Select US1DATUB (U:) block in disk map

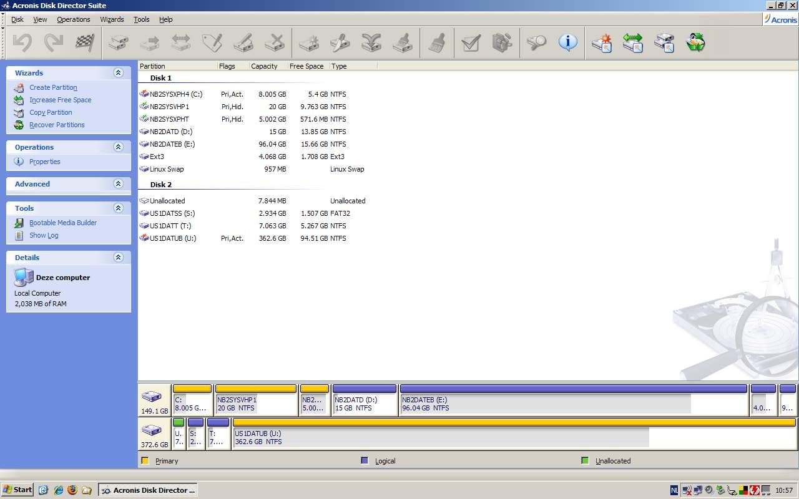click(x=514, y=434)
